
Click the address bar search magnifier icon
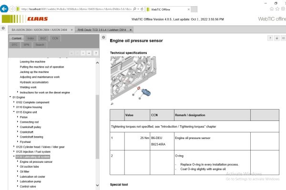click(134, 9)
